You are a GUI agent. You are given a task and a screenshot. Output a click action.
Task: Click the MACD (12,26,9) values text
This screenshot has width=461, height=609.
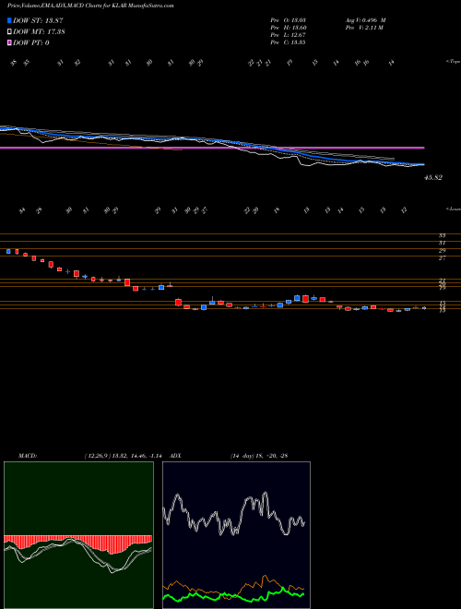(x=125, y=456)
